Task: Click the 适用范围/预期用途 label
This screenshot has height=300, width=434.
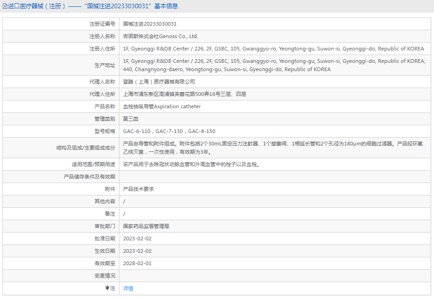Action: [94, 165]
